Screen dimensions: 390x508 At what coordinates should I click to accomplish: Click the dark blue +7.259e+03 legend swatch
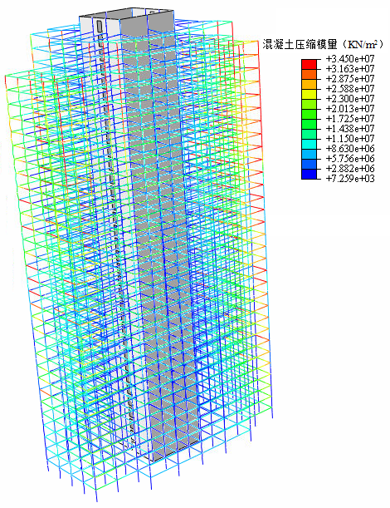pos(309,175)
